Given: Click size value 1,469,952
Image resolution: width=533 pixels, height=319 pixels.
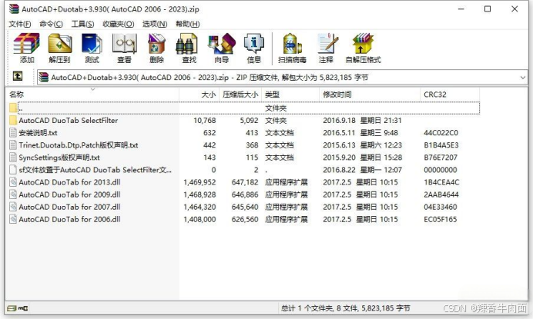Looking at the screenshot, I should (x=199, y=182).
